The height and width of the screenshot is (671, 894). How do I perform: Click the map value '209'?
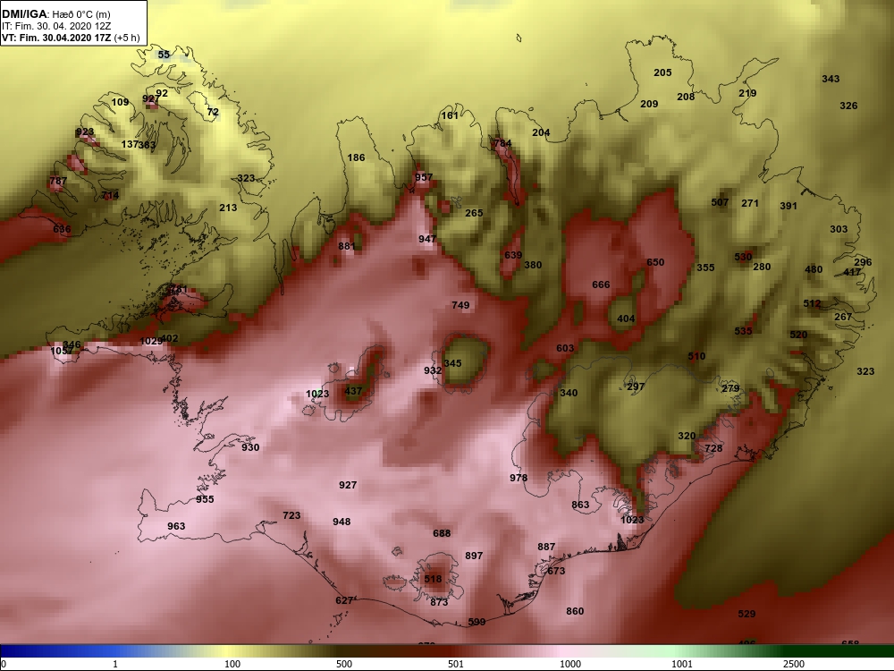[649, 104]
